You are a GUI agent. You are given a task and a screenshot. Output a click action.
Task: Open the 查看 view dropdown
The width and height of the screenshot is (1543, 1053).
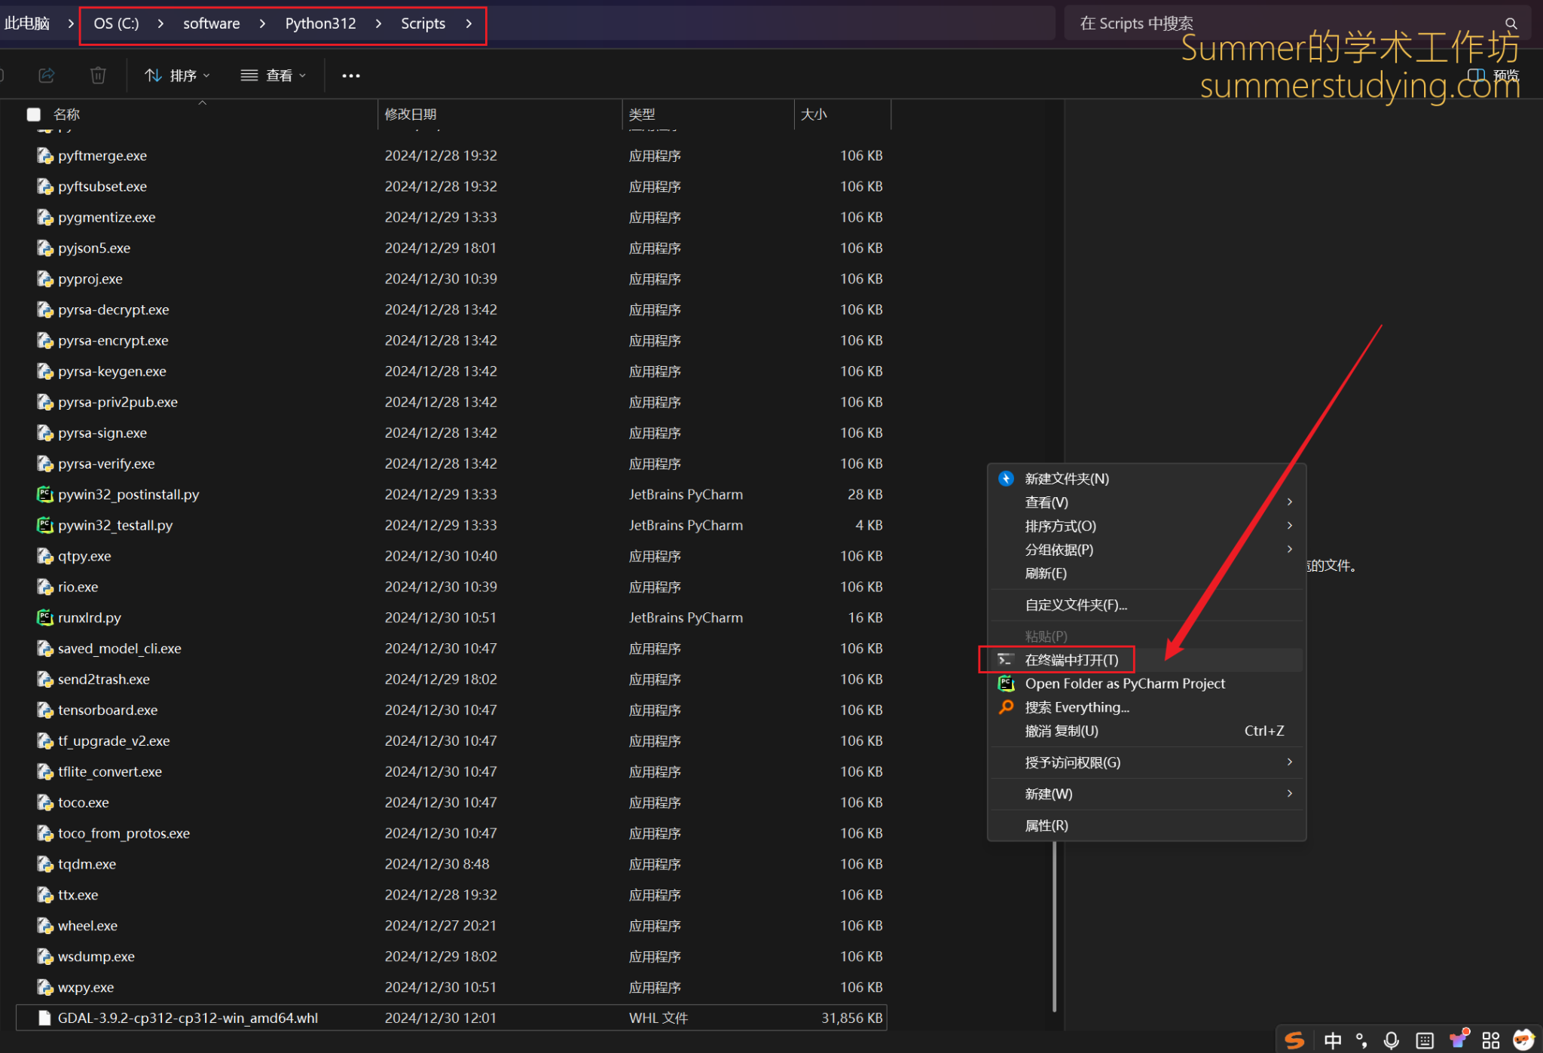pyautogui.click(x=273, y=75)
